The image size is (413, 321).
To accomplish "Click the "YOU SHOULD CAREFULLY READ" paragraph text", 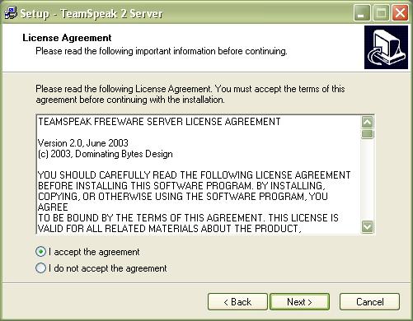I will click(x=194, y=202).
